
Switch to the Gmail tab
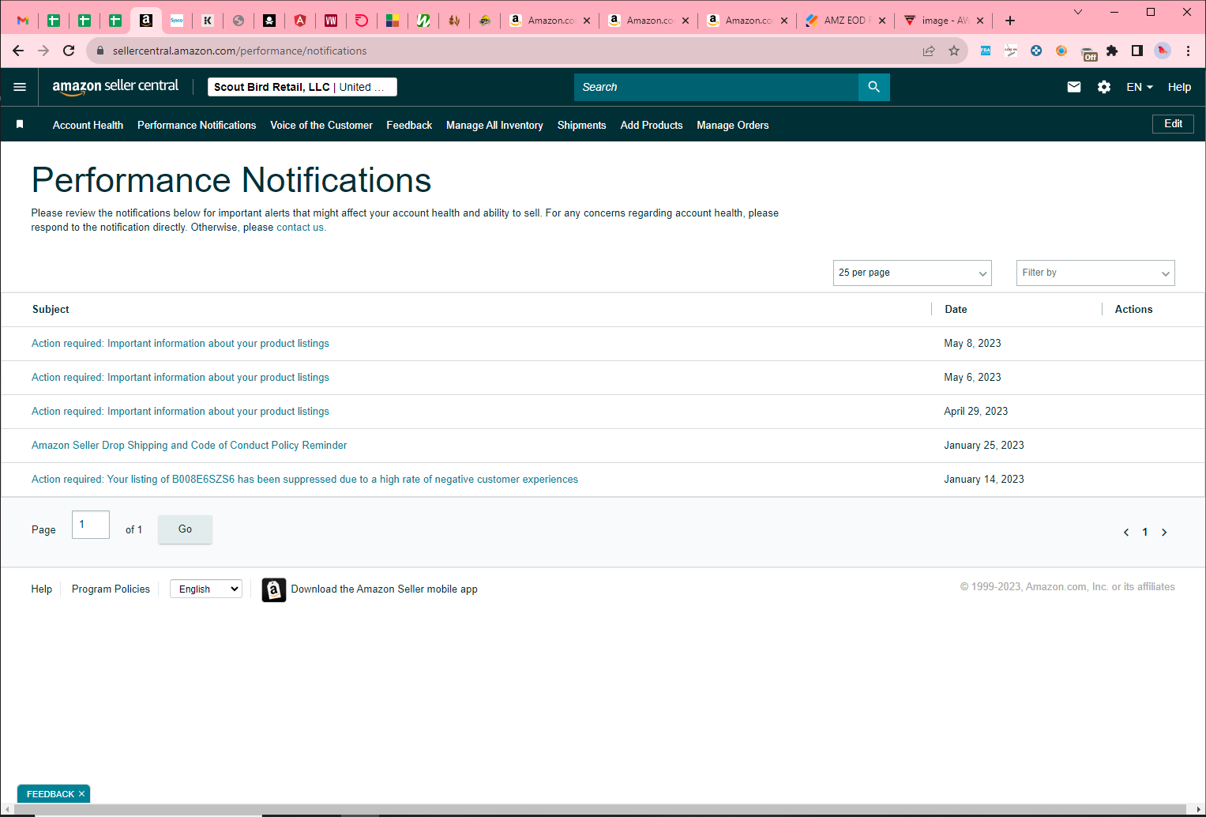pyautogui.click(x=22, y=21)
